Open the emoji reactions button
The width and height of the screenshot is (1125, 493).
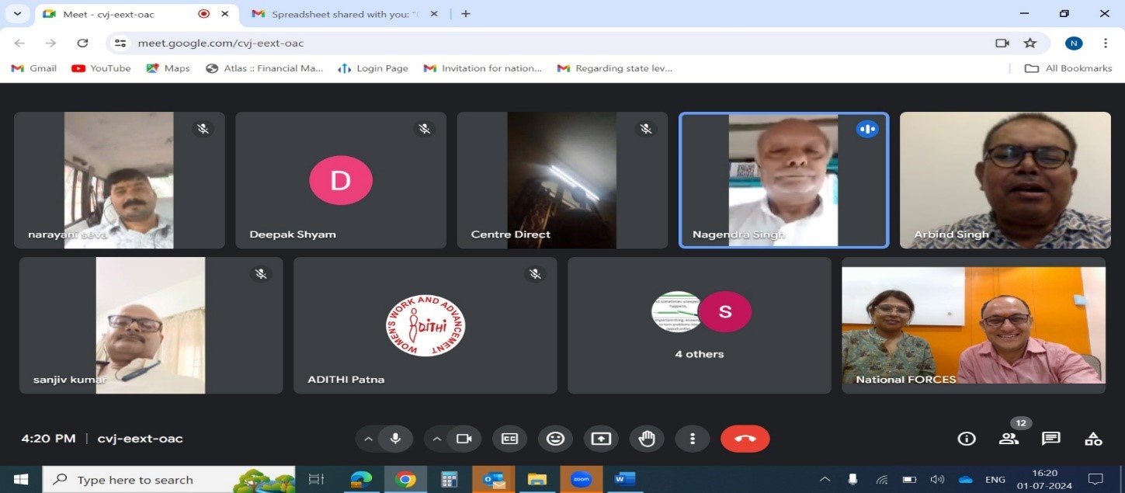click(x=555, y=439)
